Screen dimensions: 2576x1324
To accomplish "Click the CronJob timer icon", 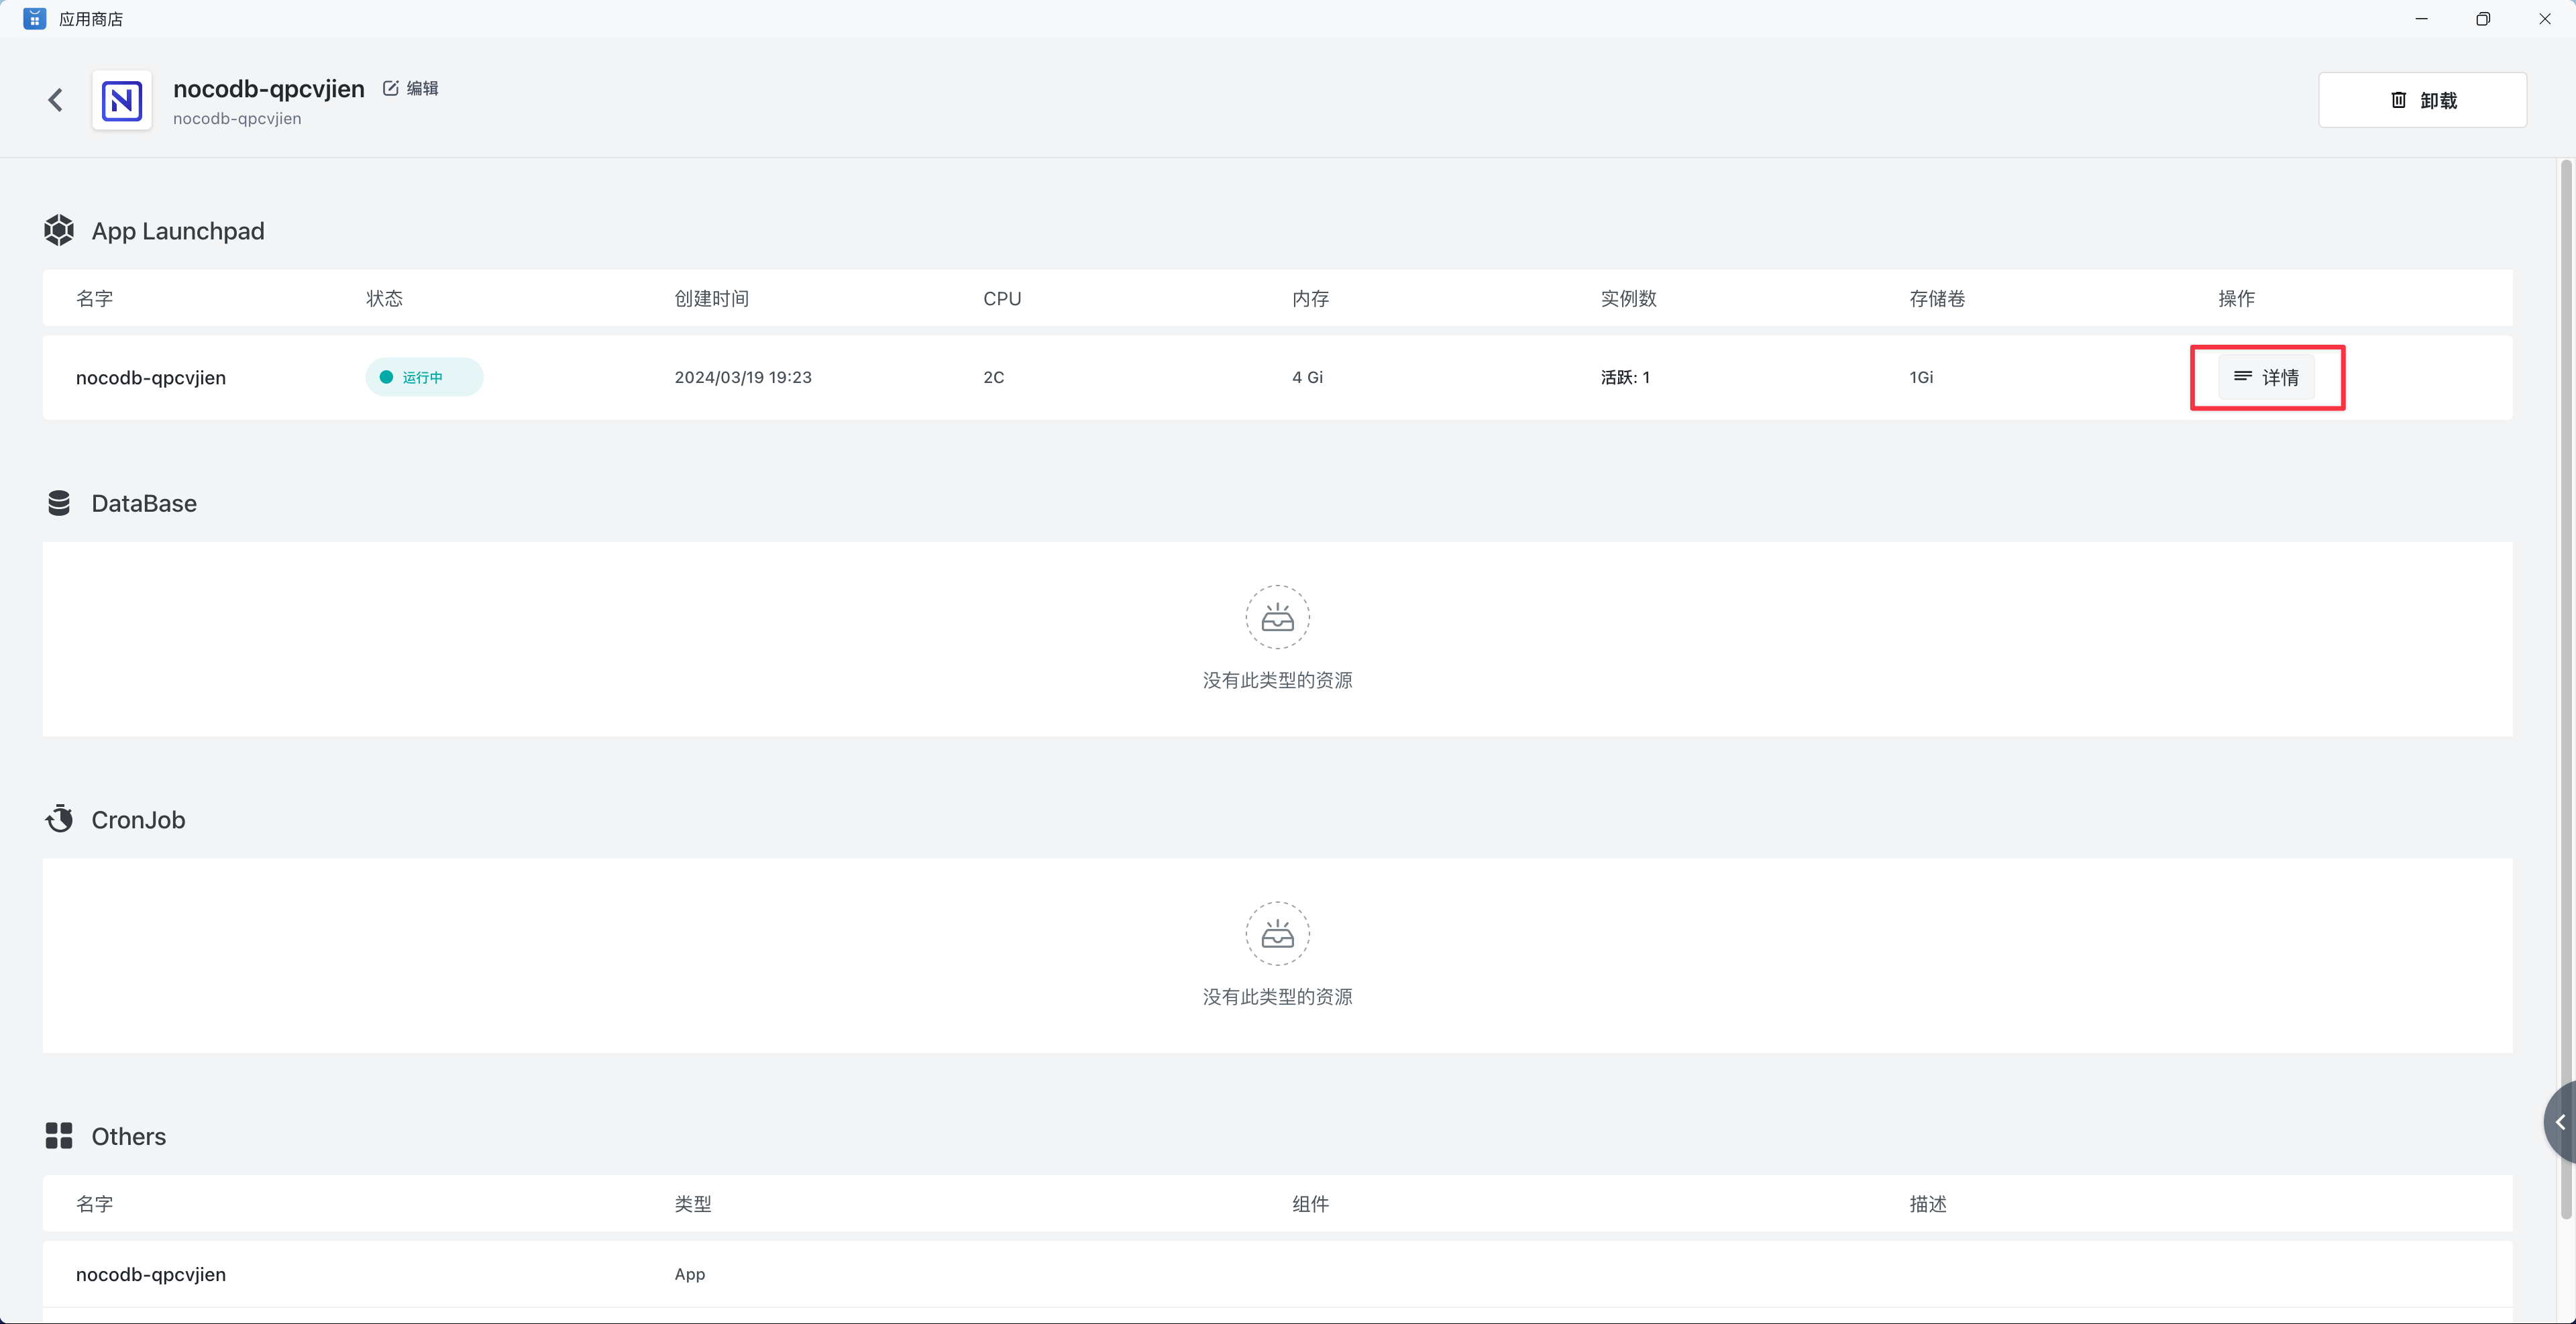I will pyautogui.click(x=59, y=819).
